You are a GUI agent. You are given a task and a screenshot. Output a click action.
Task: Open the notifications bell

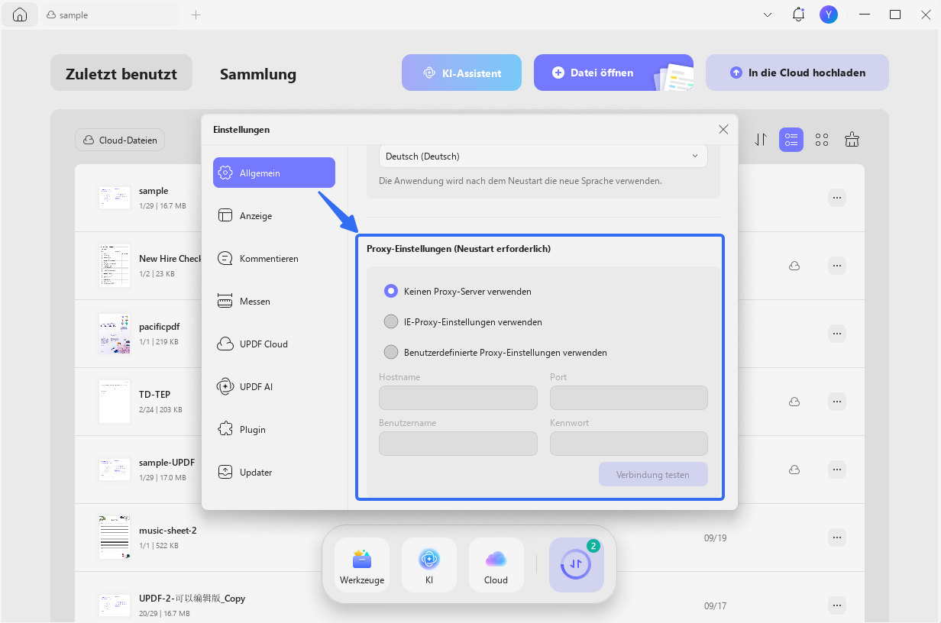(798, 15)
